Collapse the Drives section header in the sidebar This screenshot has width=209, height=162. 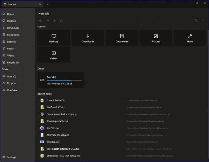(5, 69)
